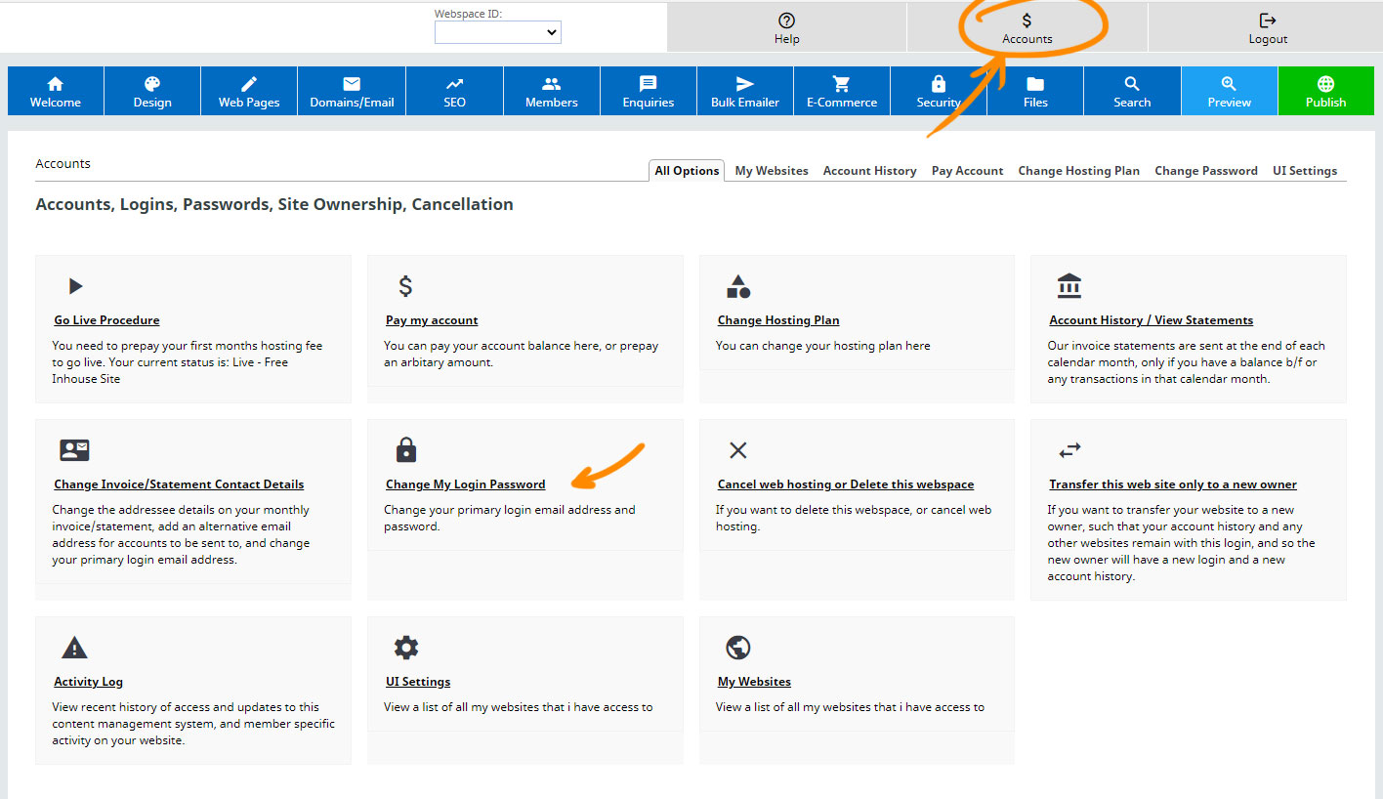Image resolution: width=1383 pixels, height=799 pixels.
Task: Click the Preview magnifier button
Action: coord(1229,91)
